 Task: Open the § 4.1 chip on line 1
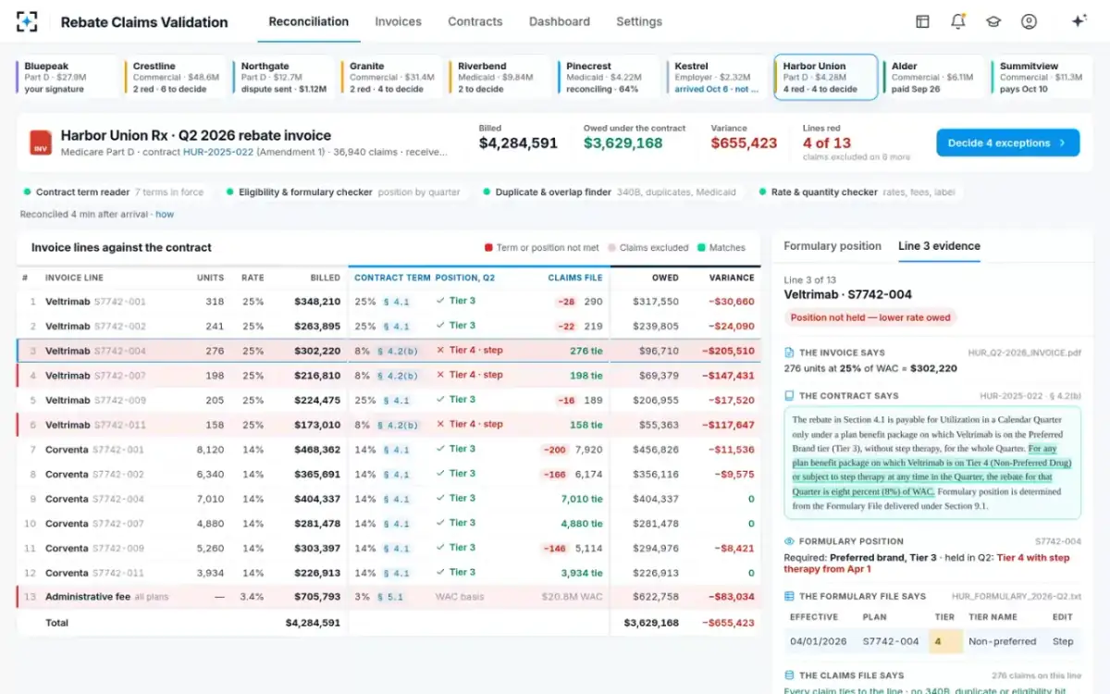click(x=396, y=302)
